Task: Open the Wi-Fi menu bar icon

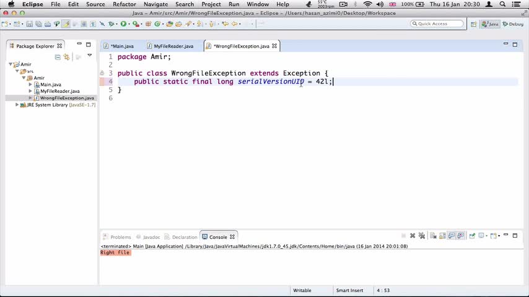Action: [367, 4]
